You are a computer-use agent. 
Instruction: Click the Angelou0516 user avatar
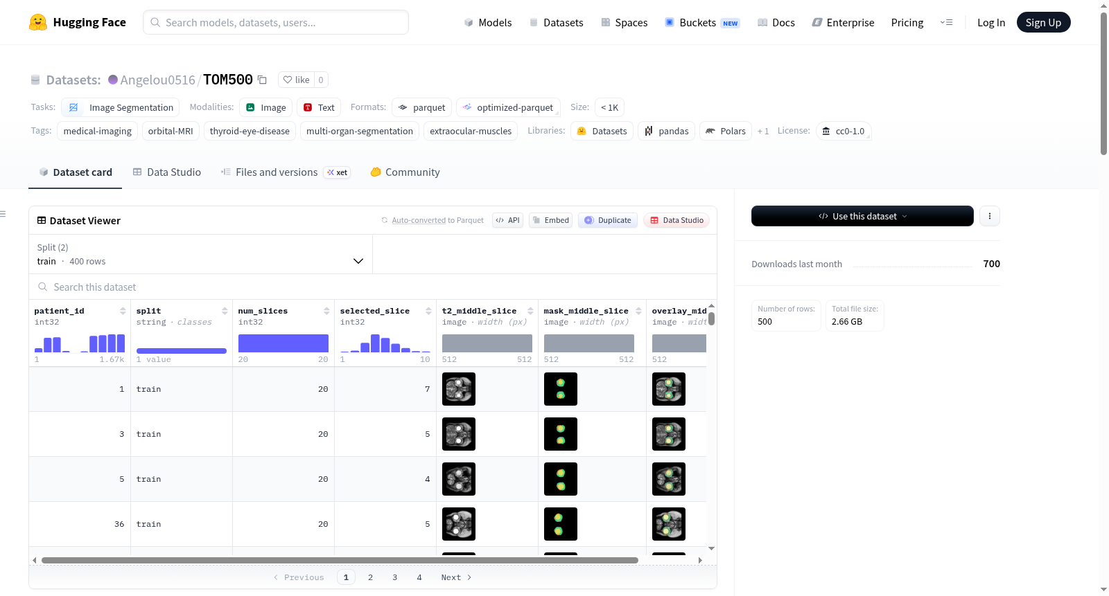click(113, 80)
